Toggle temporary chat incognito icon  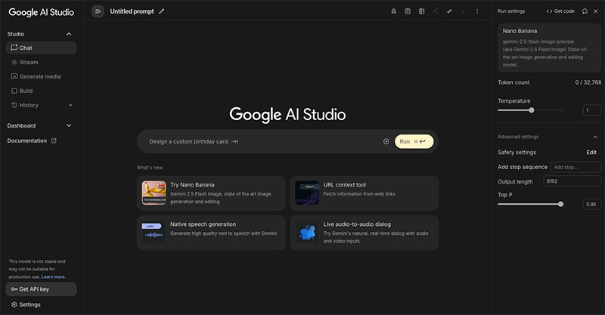tap(393, 11)
